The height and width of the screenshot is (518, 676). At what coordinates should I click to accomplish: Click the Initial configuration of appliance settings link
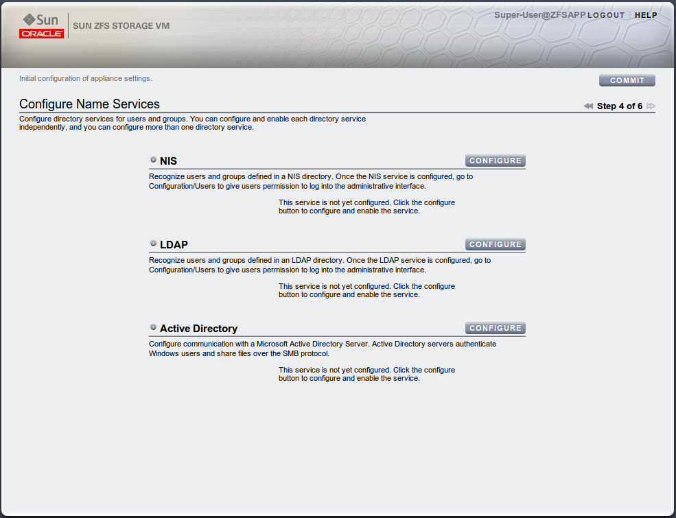click(84, 78)
